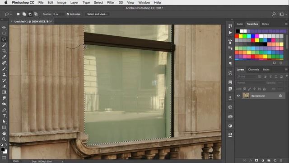Viewport: 289px width, 163px height.
Task: Select the Lasso tool in the left toolbar
Action: (x=4, y=39)
